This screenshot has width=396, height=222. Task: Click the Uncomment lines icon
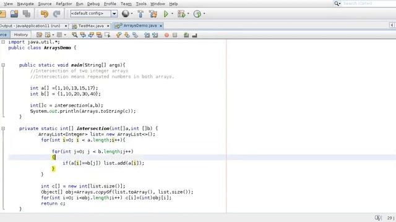(194, 35)
